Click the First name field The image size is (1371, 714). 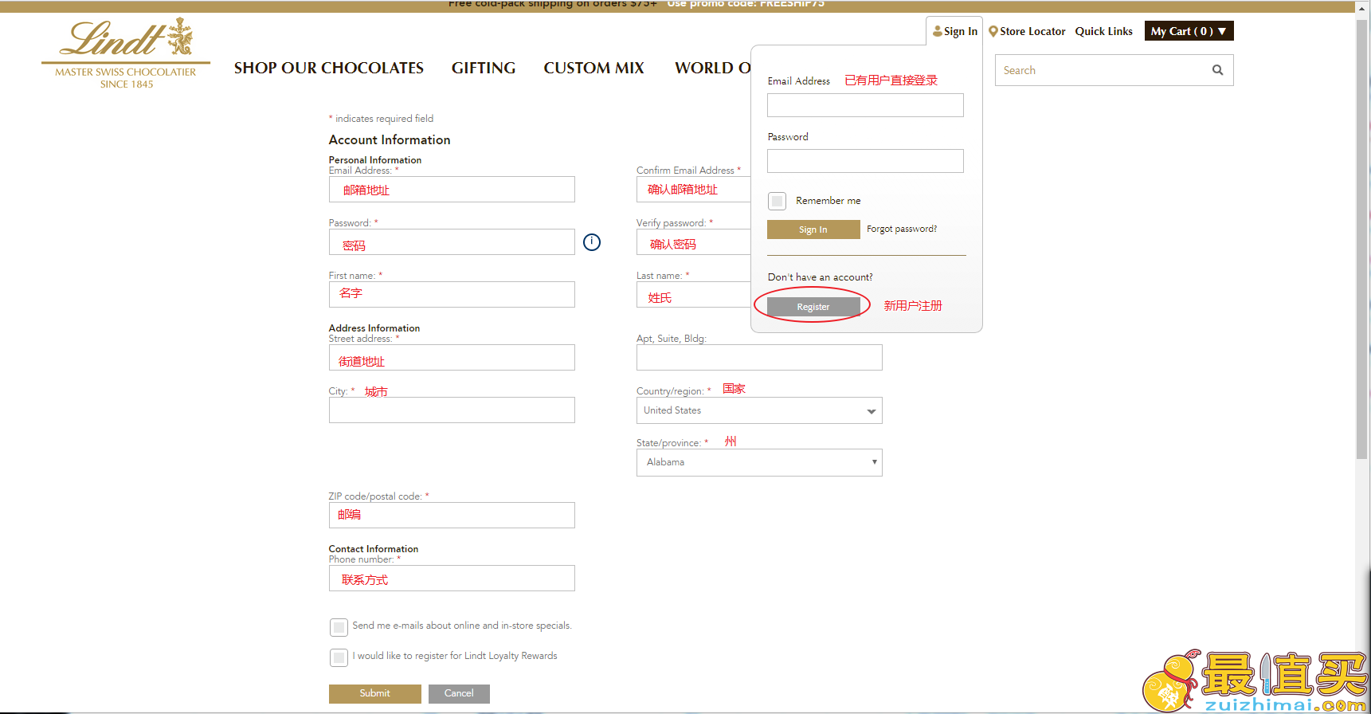(x=452, y=295)
